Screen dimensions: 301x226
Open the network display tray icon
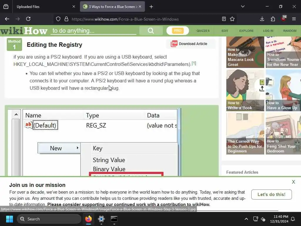pyautogui.click(x=256, y=219)
